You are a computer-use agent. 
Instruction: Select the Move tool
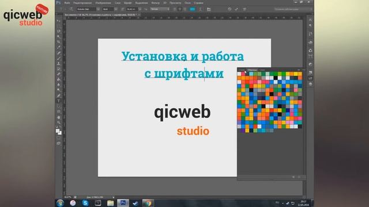59,21
